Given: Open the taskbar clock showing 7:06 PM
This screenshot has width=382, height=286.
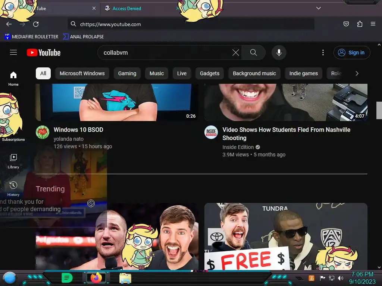Looking at the screenshot, I should [362, 278].
